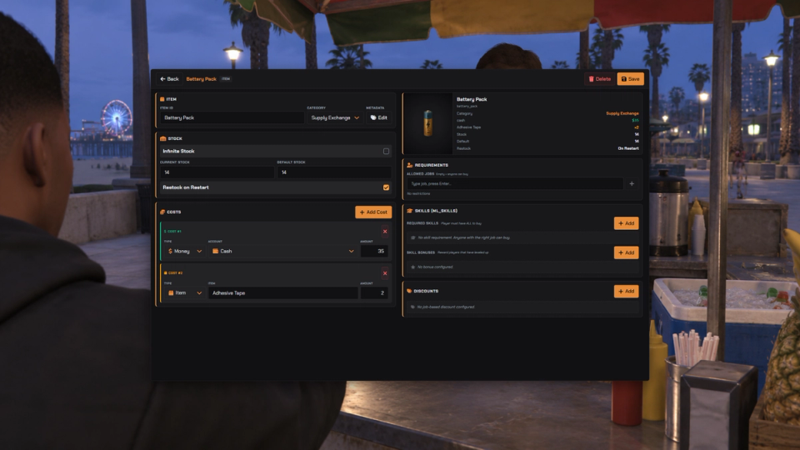
Task: Click the Item section header icon
Action: 162,99
